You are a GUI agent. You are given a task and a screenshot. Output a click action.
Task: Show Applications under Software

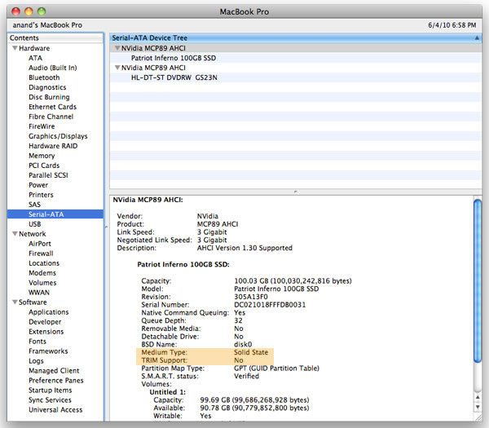(49, 312)
